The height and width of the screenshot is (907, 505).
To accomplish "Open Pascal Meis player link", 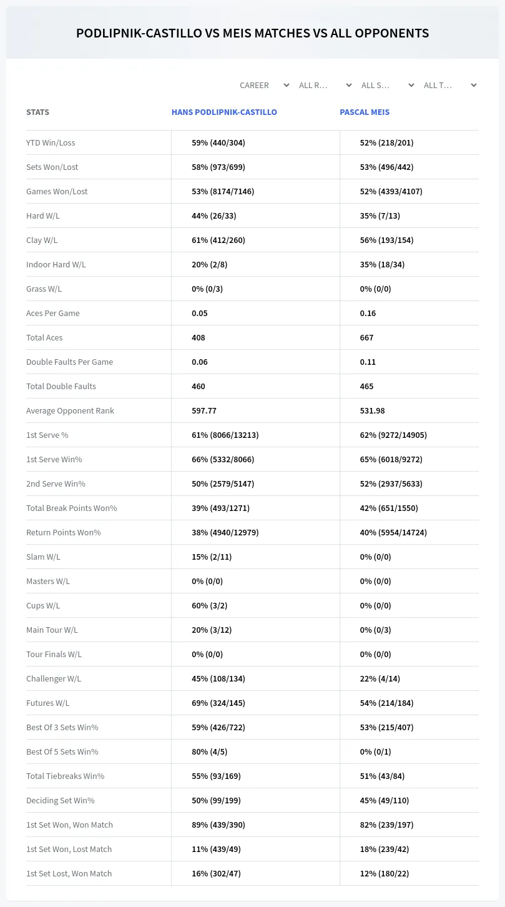I will coord(365,112).
